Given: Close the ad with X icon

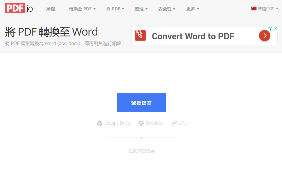Looking at the screenshot, I should (275, 29).
